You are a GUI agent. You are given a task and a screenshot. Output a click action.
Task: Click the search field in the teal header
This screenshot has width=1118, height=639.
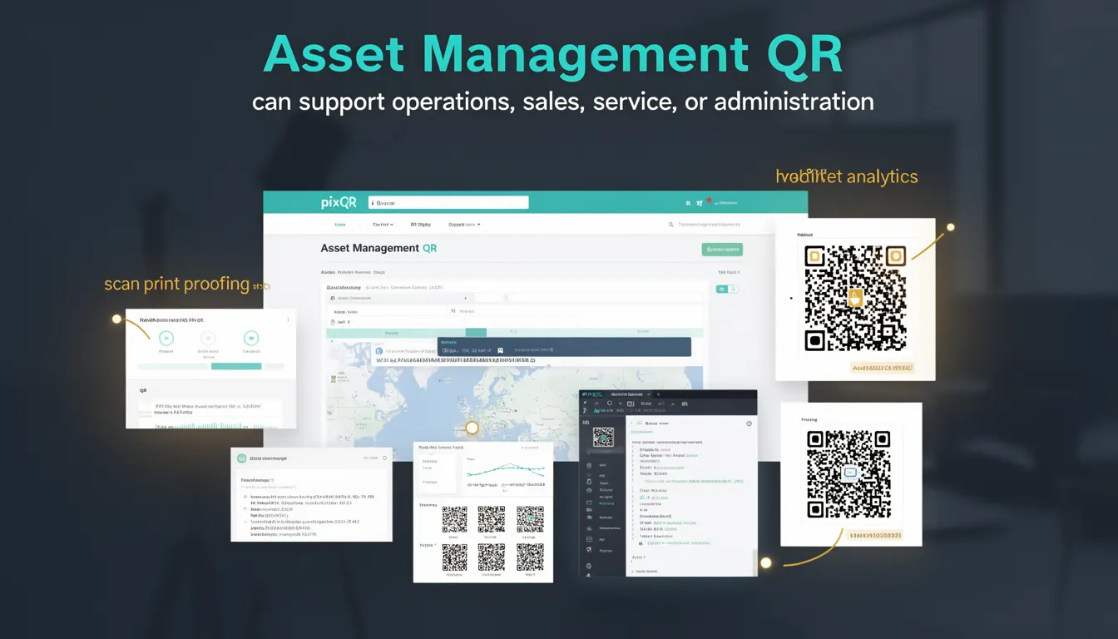point(448,202)
